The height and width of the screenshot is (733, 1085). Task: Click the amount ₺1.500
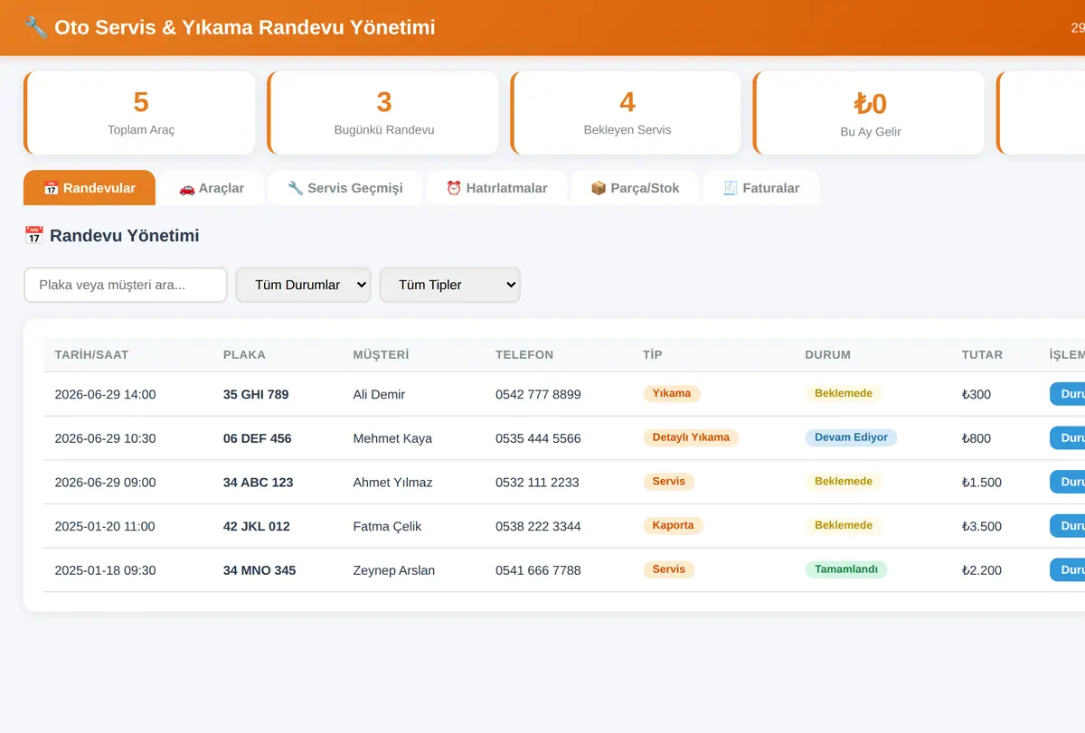982,482
